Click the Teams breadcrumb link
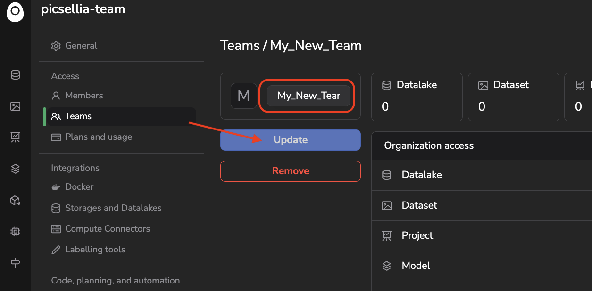Viewport: 592px width, 291px height. (x=240, y=46)
